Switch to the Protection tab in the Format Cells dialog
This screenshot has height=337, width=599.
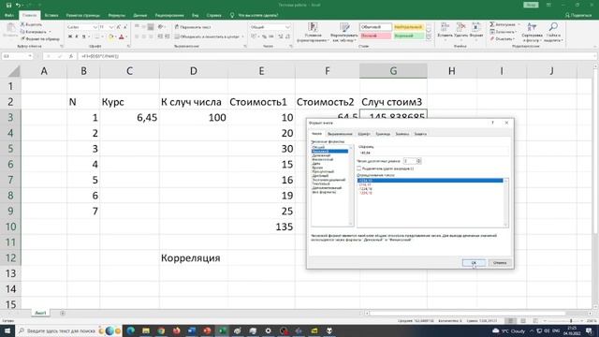pyautogui.click(x=420, y=134)
